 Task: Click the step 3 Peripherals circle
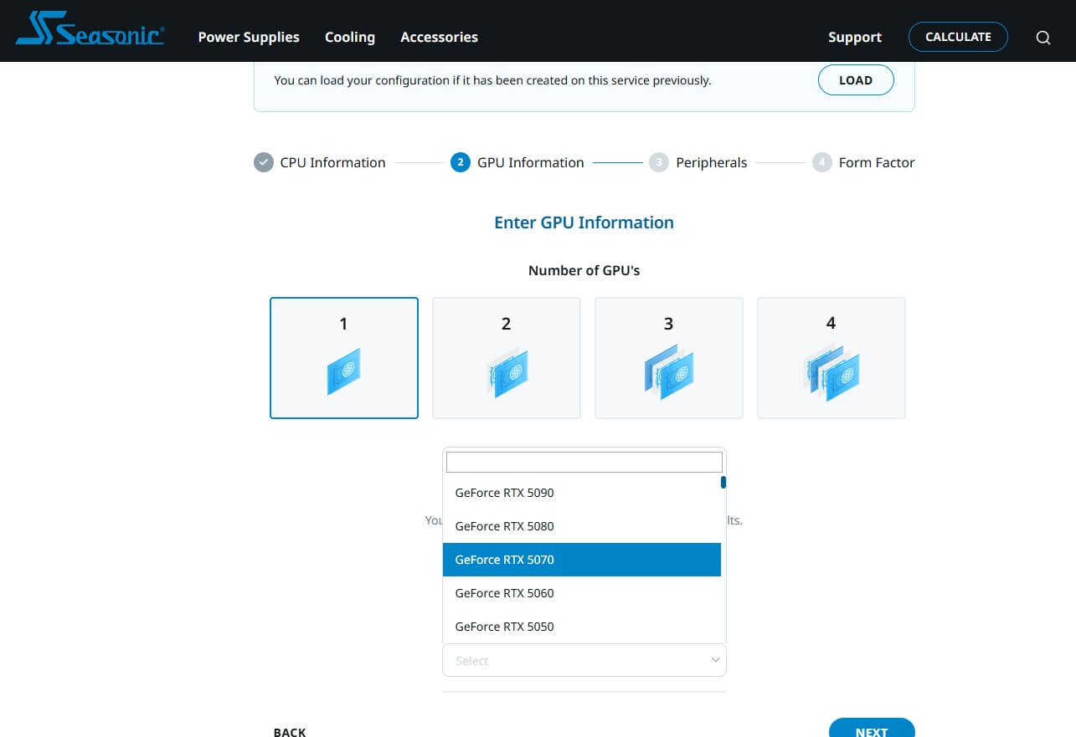(659, 162)
